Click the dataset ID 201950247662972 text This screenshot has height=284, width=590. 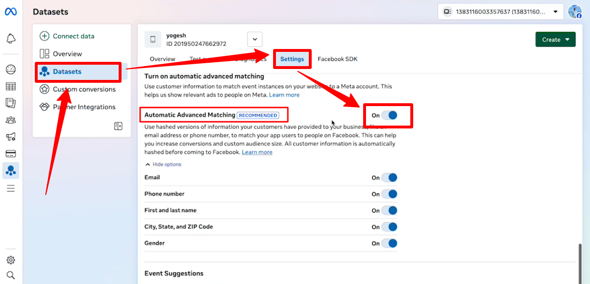pyautogui.click(x=196, y=44)
